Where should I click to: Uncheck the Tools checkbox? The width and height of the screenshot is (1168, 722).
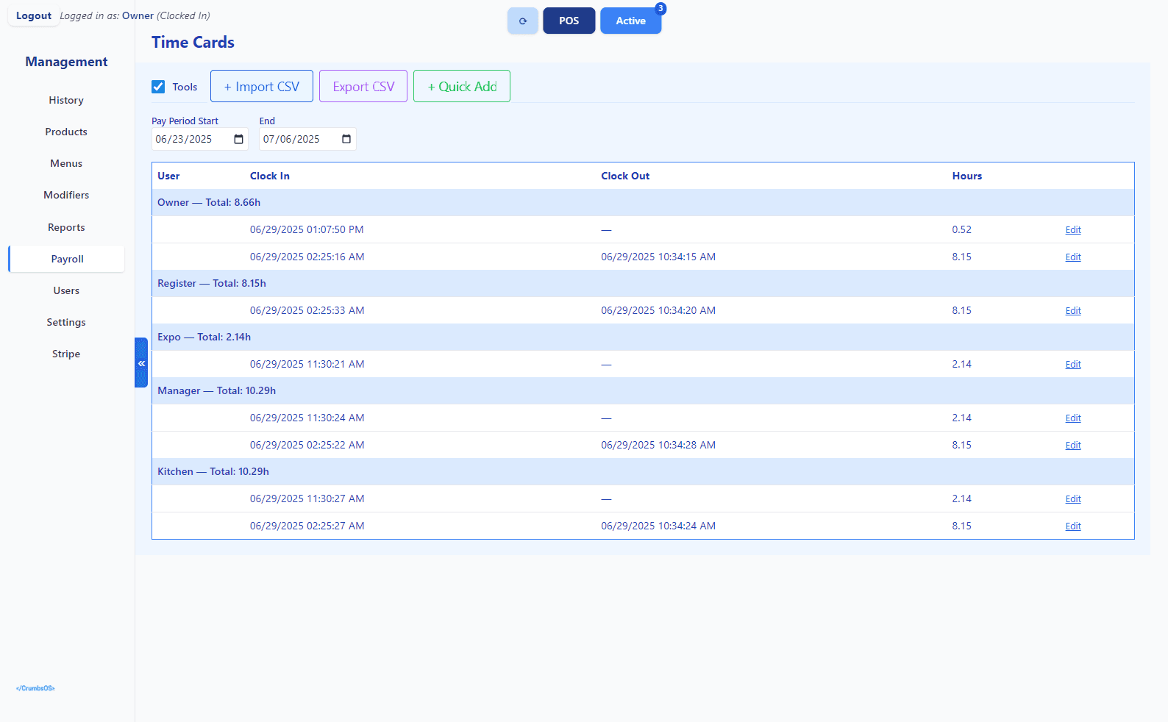158,87
